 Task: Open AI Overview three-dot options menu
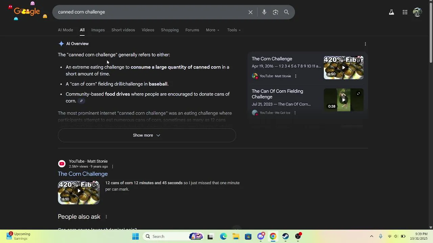365,44
